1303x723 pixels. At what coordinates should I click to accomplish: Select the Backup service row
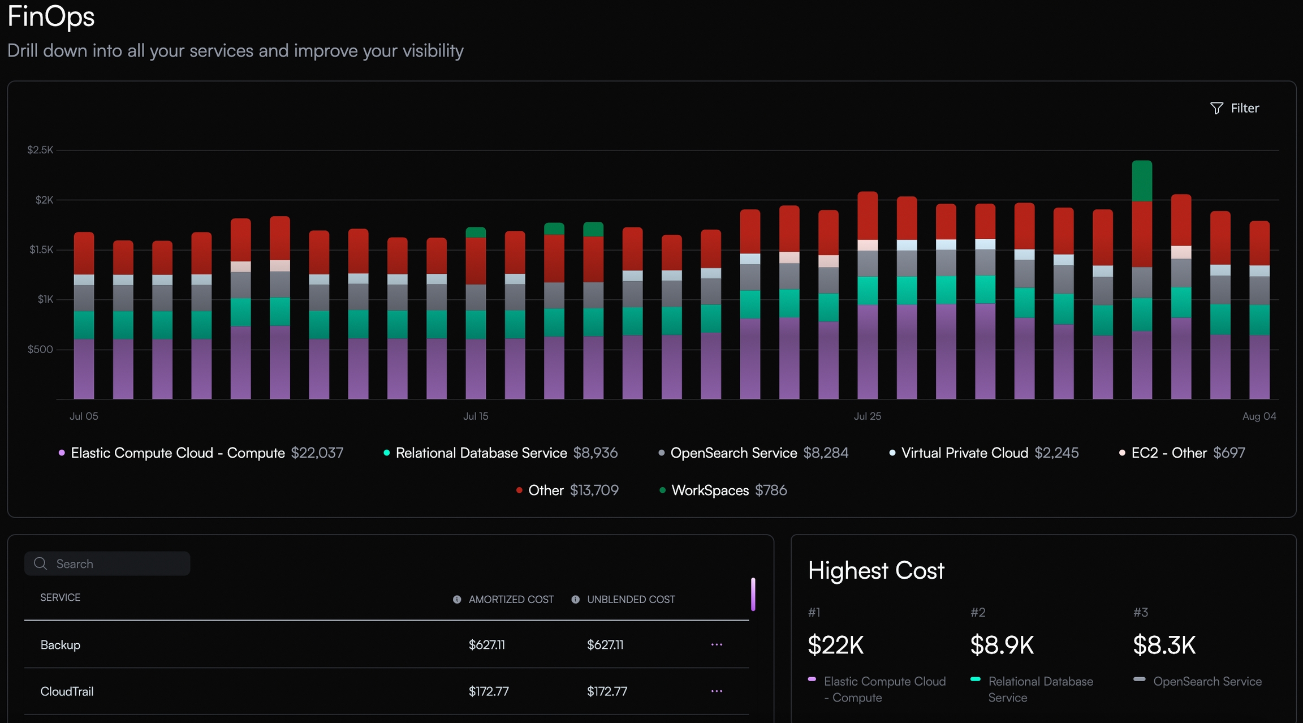(x=61, y=645)
